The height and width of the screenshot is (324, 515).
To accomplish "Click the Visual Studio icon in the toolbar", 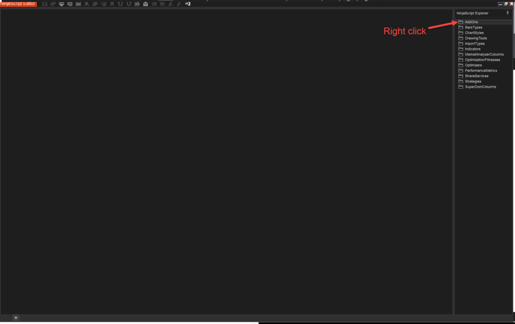I will pos(188,4).
